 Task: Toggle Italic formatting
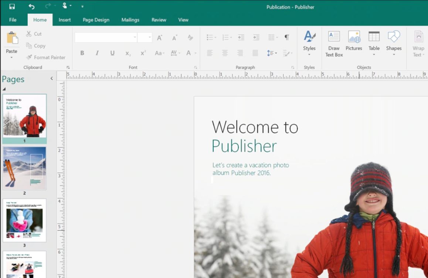point(97,53)
